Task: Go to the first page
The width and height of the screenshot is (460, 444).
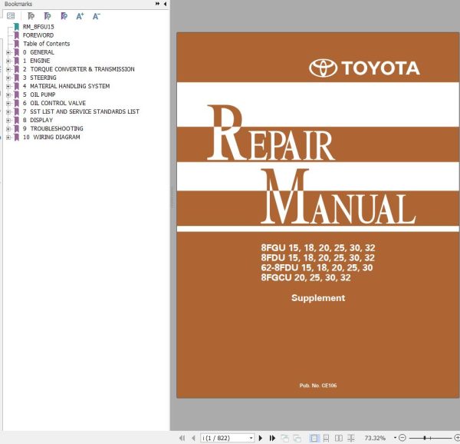Action: (x=182, y=438)
